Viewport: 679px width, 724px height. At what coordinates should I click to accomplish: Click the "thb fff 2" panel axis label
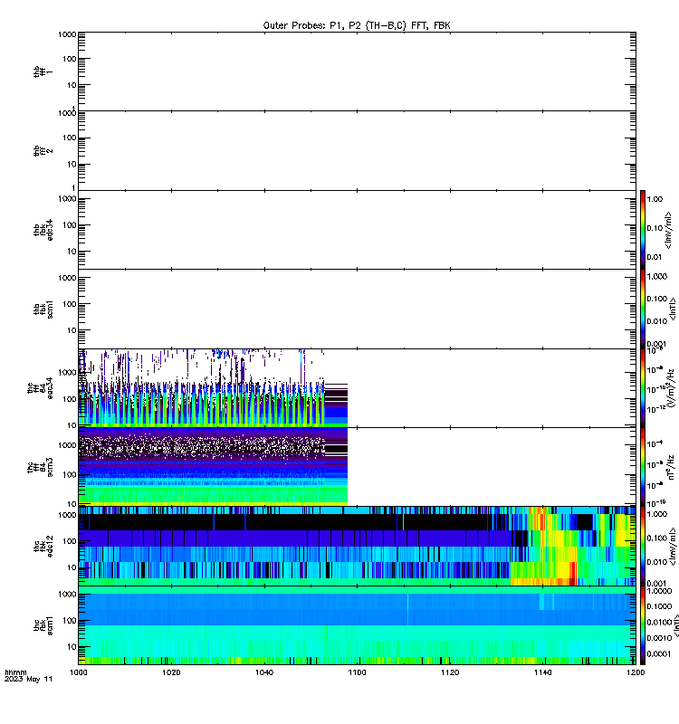pos(43,150)
